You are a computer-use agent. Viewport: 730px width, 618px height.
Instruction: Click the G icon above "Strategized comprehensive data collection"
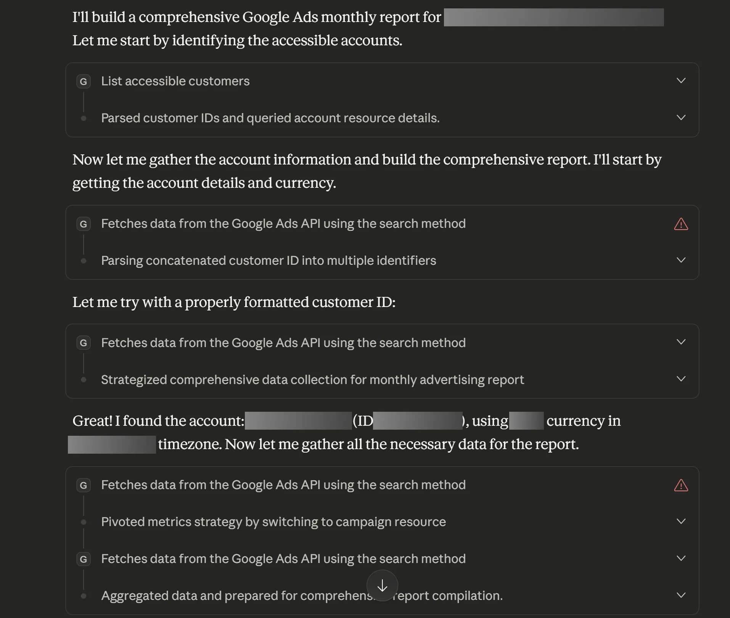84,343
